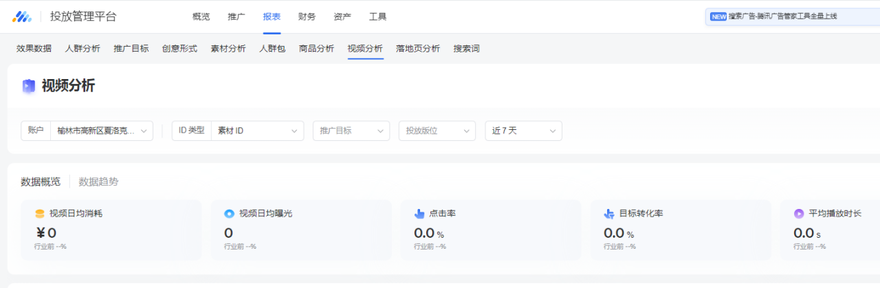Expand the 投放版位 filter dropdown
The image size is (880, 288).
coord(437,131)
